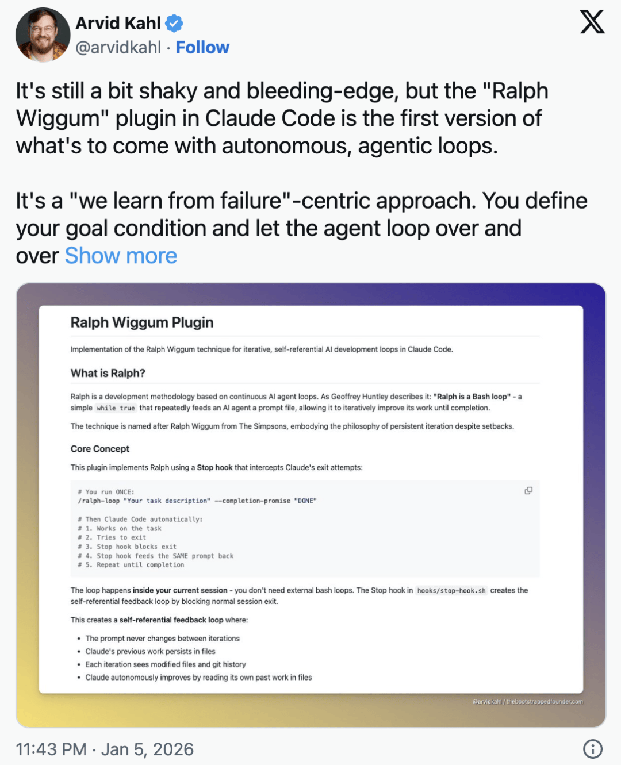621x765 pixels.
Task: Click the blue verified badge
Action: click(174, 24)
